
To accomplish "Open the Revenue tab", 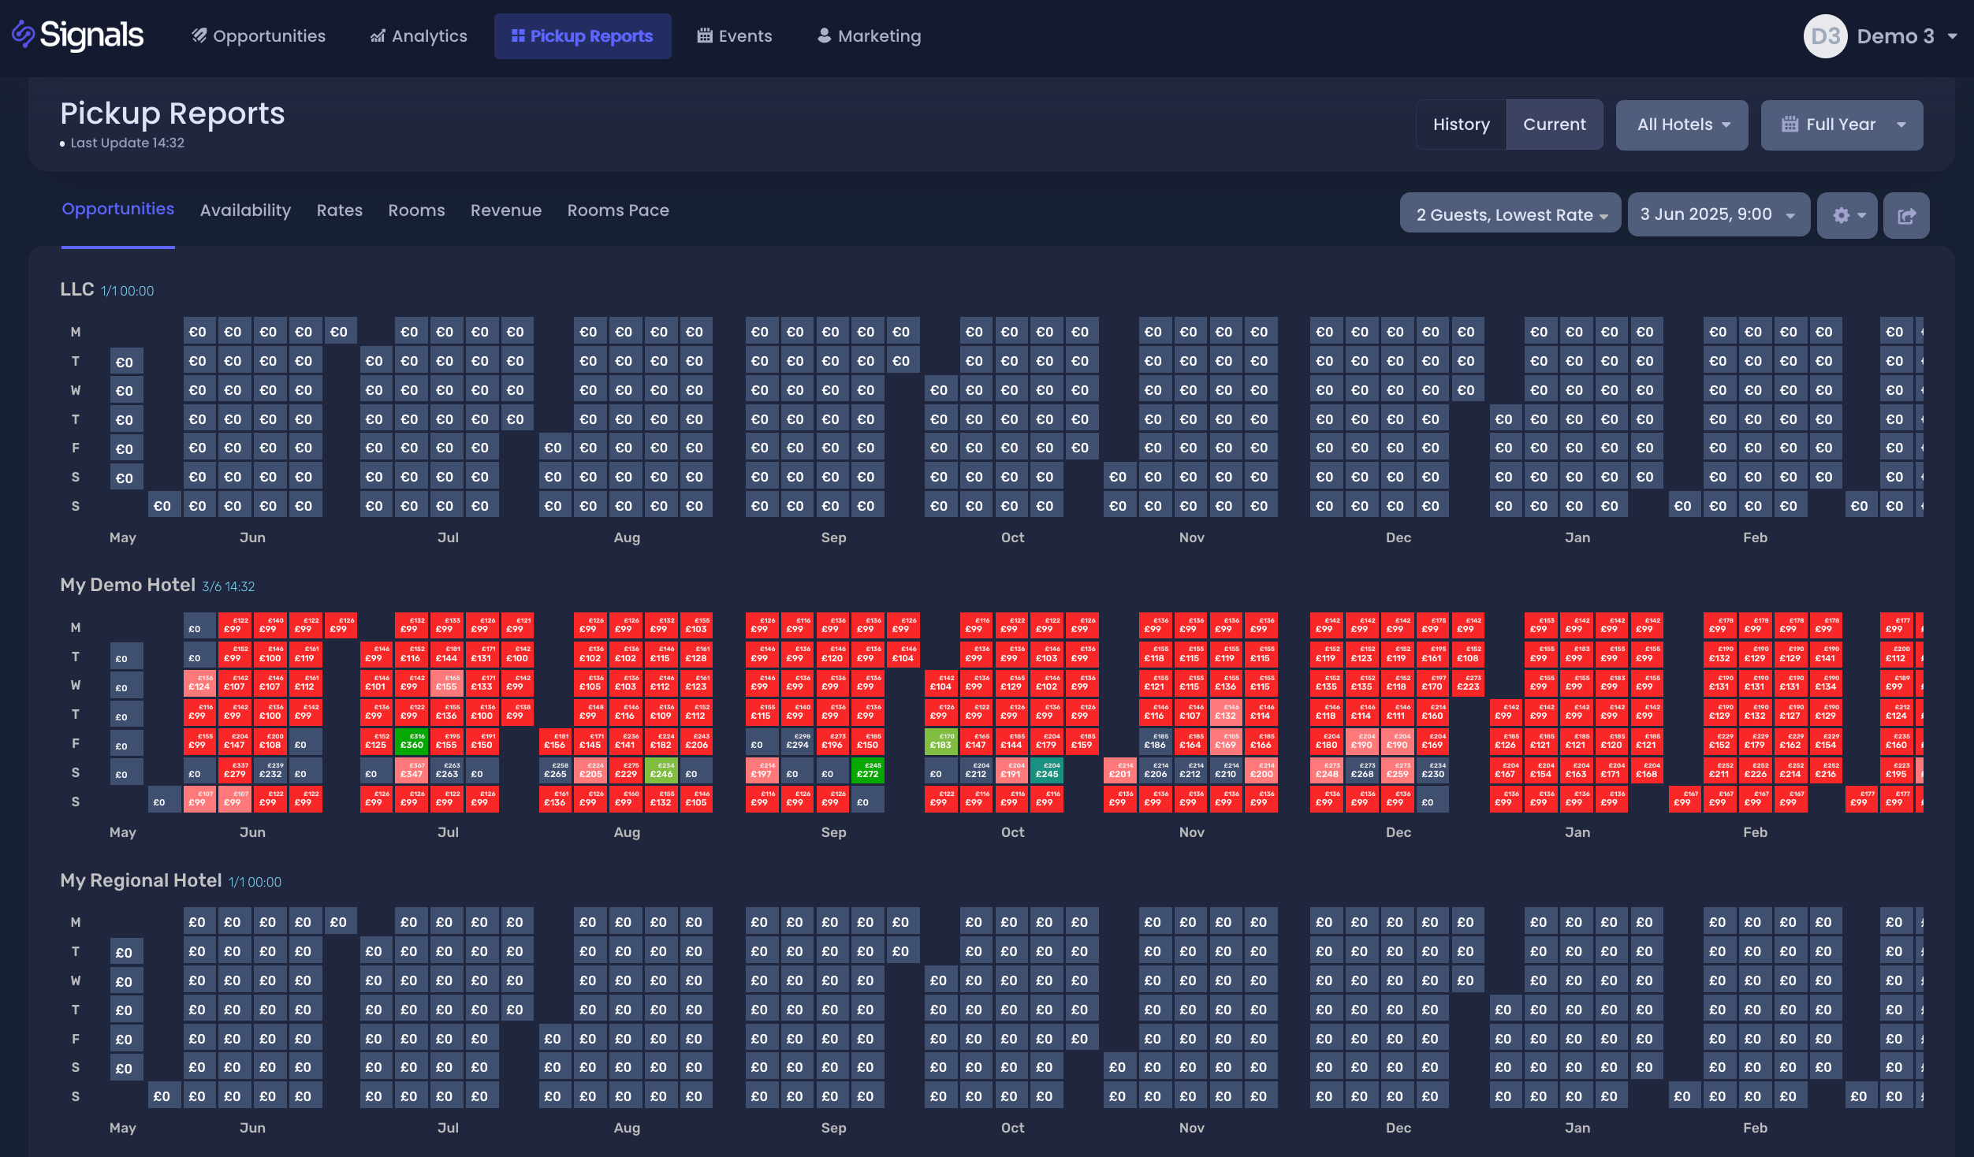I will 506,210.
